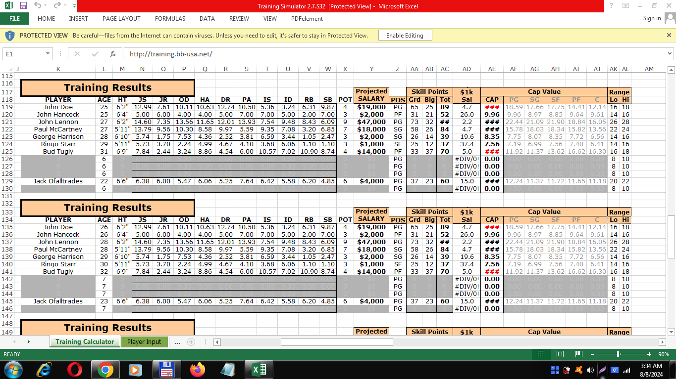This screenshot has height=379, width=676.
Task: Click the more sheets ellipsis button
Action: pyautogui.click(x=177, y=341)
